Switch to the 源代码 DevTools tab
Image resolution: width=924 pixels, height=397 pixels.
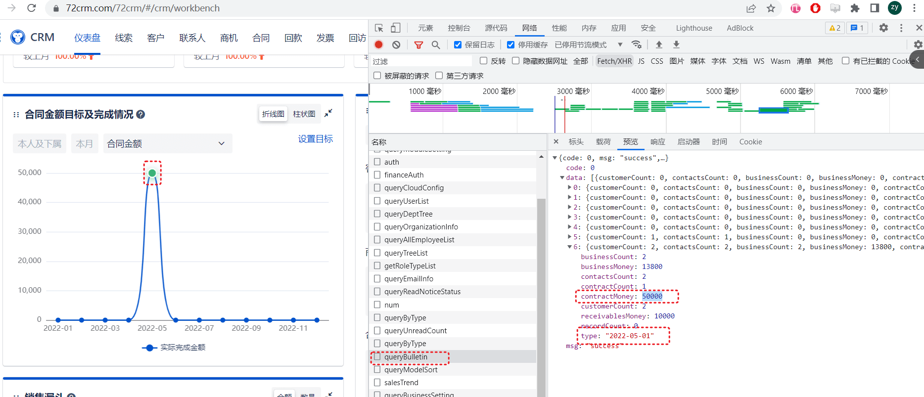[x=496, y=28]
